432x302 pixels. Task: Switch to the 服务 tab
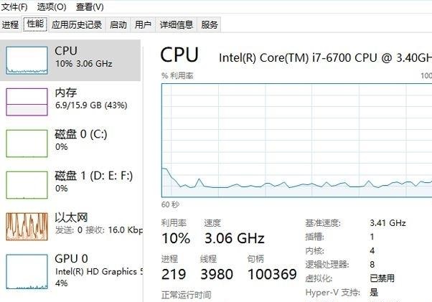tap(210, 25)
